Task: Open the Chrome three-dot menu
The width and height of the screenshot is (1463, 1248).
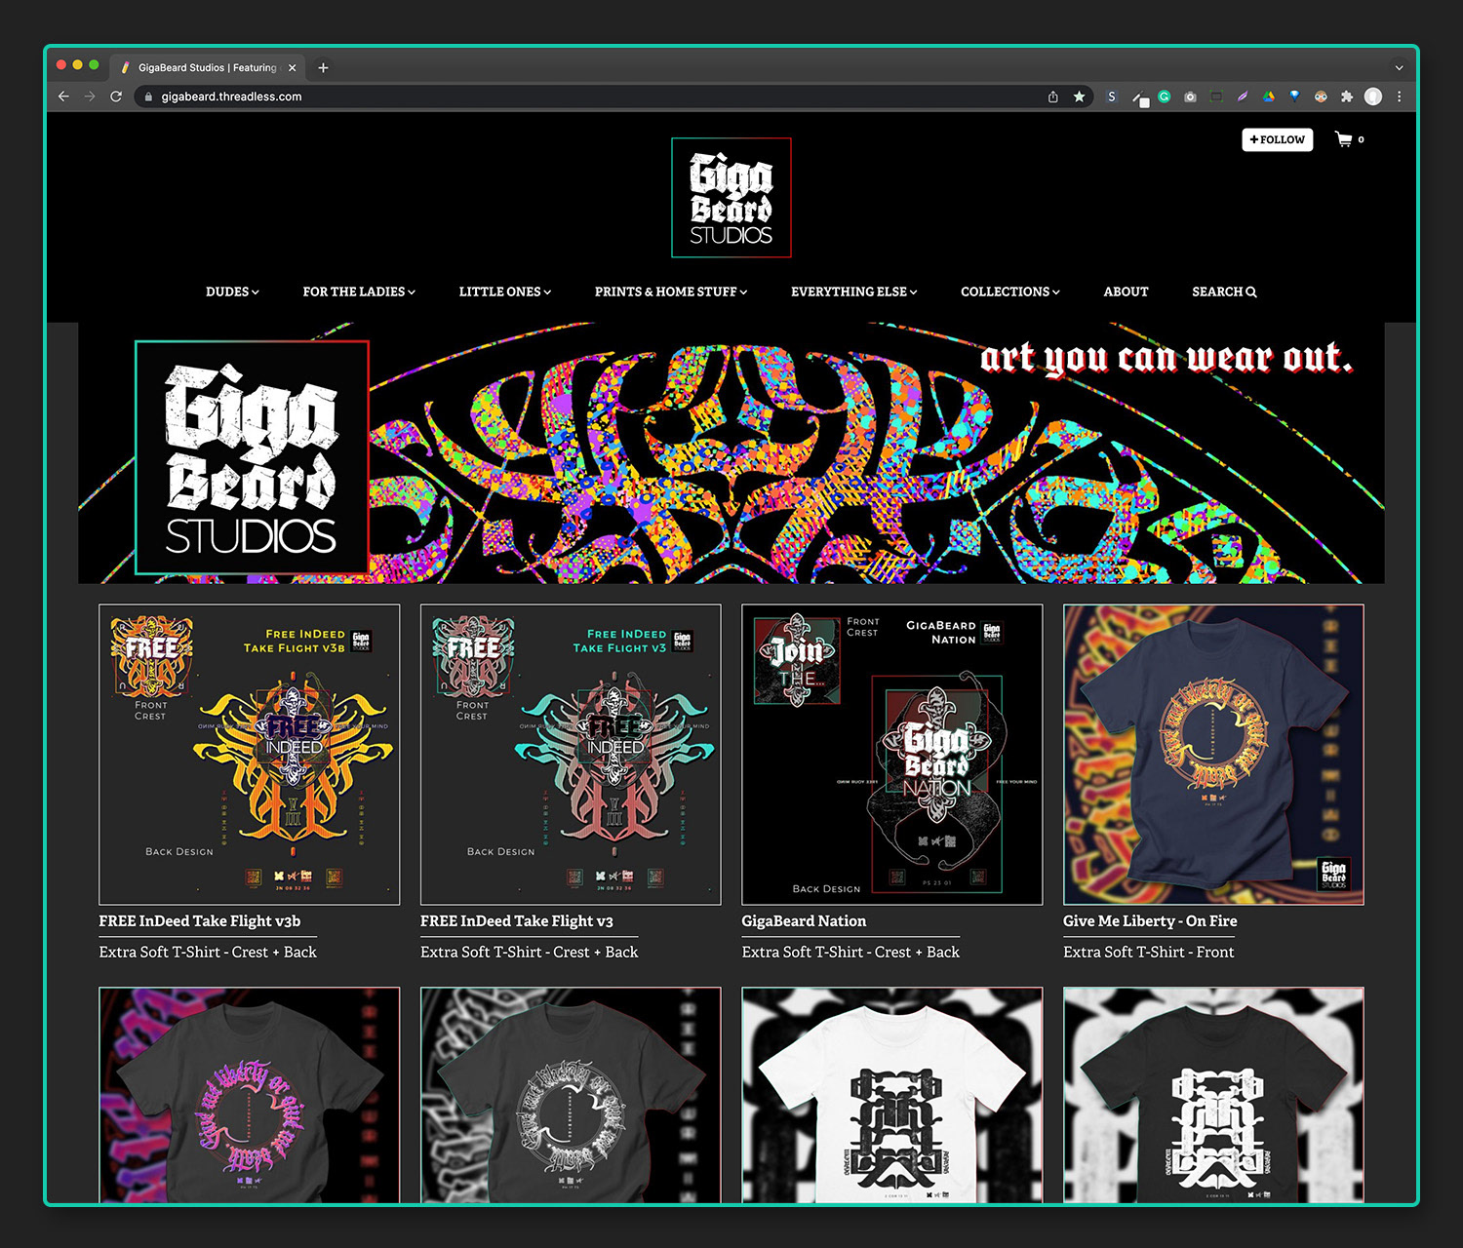Action: coord(1400,97)
